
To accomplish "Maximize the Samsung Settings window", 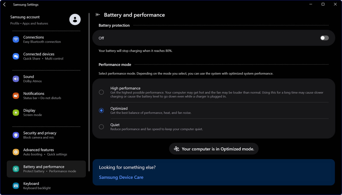I will point(323,4).
